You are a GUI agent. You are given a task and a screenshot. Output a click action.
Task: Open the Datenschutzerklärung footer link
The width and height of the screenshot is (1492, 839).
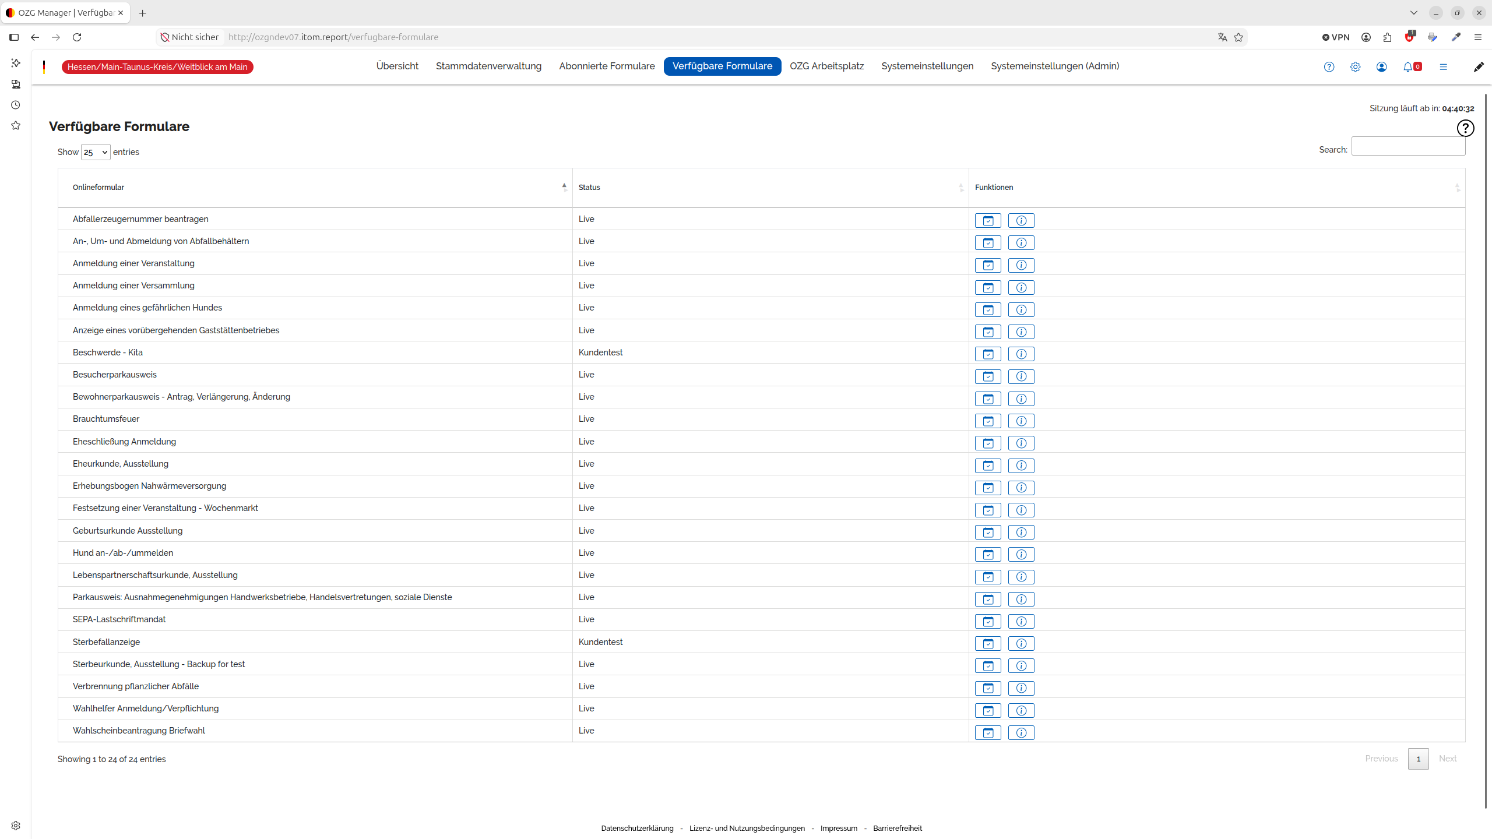(637, 828)
